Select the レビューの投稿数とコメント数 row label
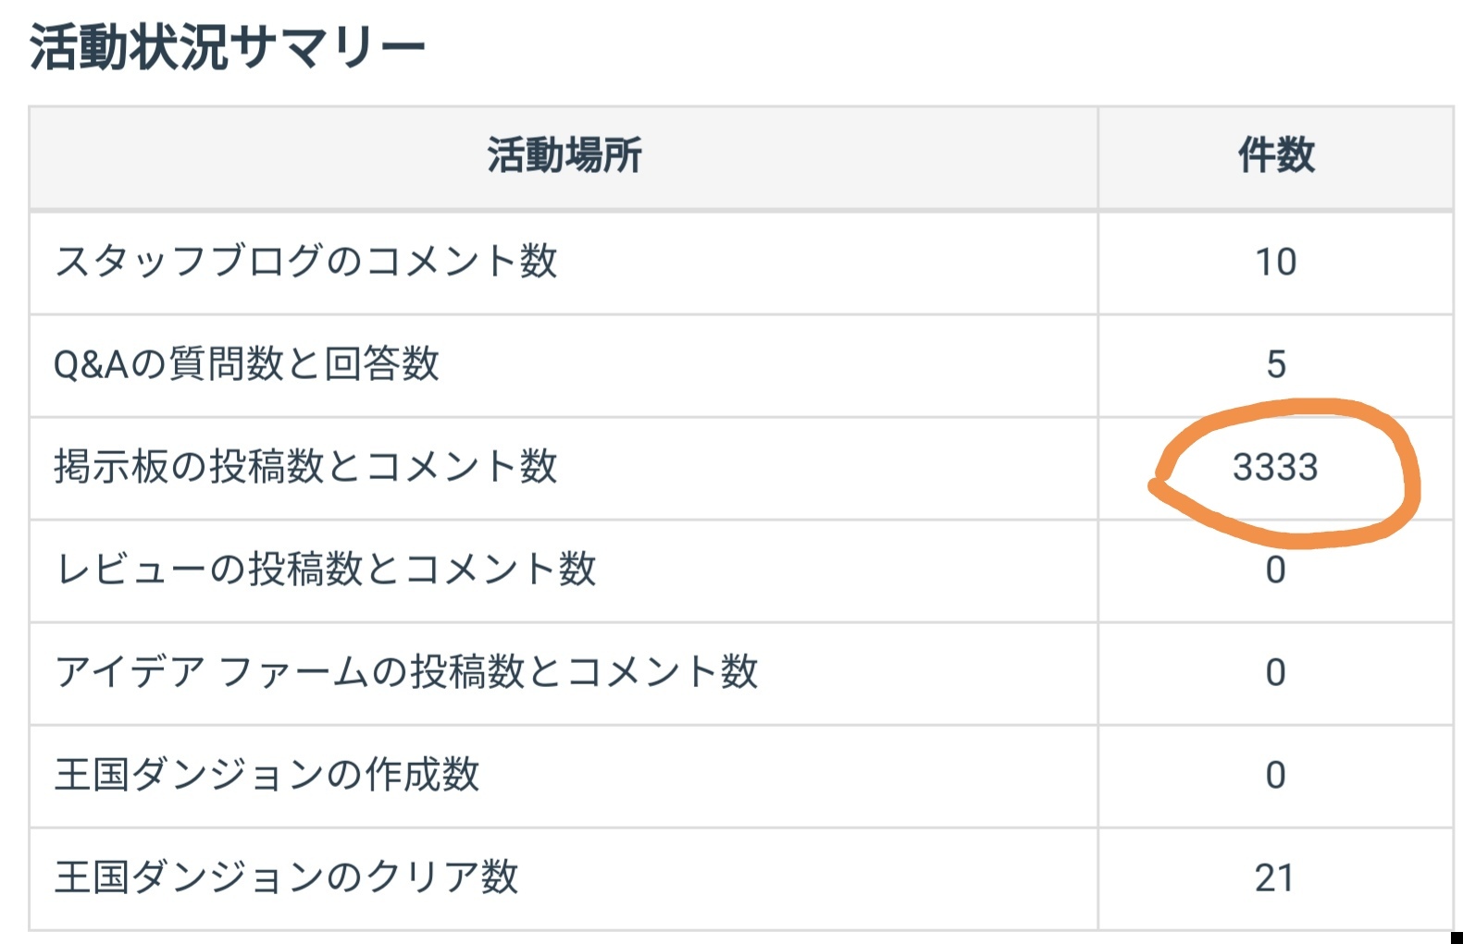Image resolution: width=1463 pixels, height=944 pixels. pos(326,570)
